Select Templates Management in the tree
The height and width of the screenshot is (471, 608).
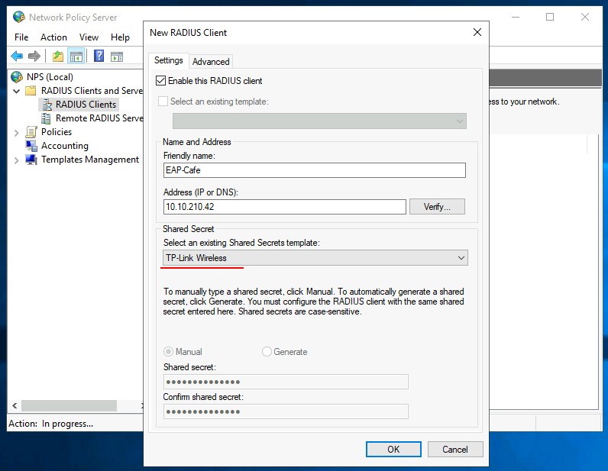click(90, 160)
